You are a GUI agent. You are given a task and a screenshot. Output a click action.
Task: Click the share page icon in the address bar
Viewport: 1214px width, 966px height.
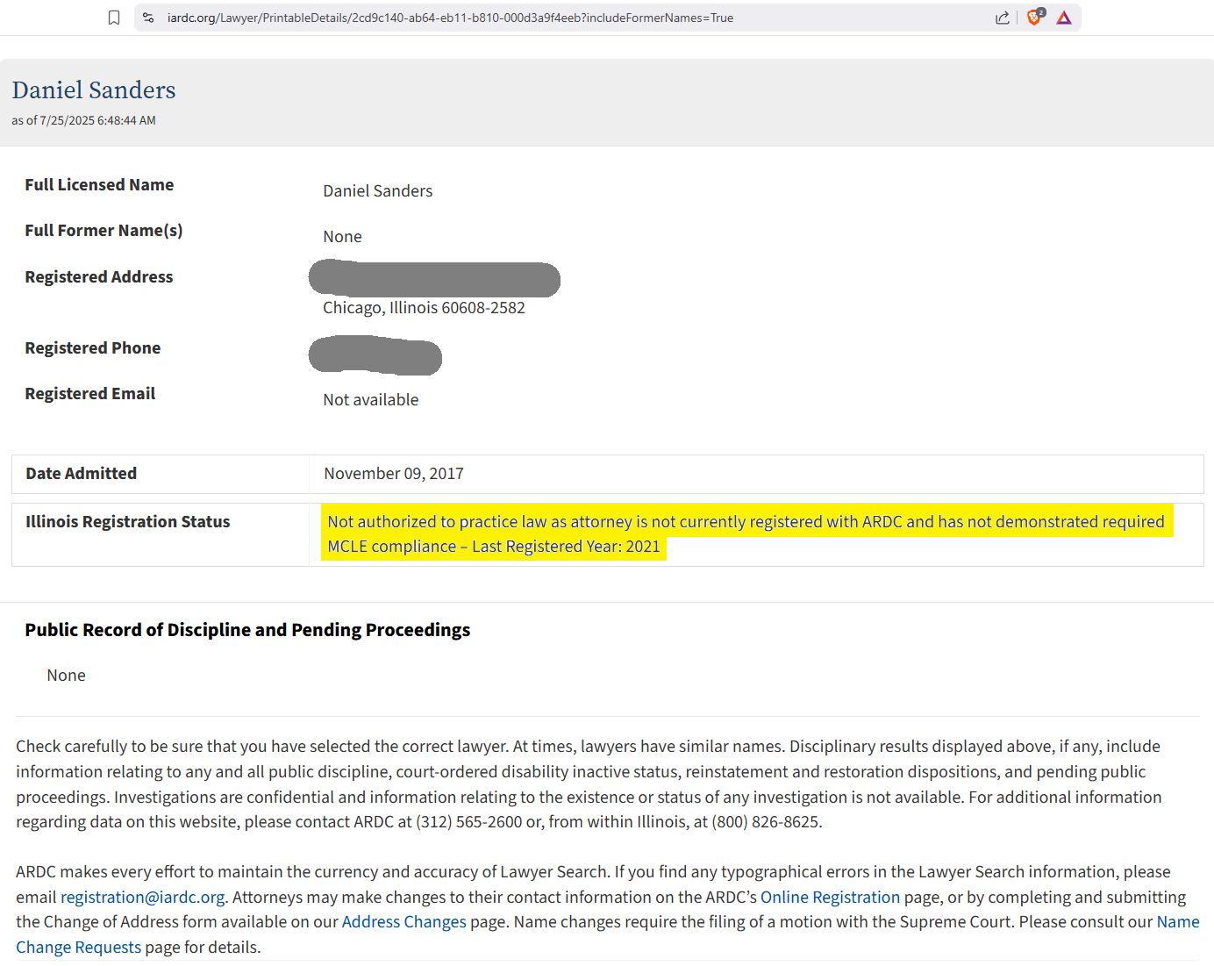1002,18
